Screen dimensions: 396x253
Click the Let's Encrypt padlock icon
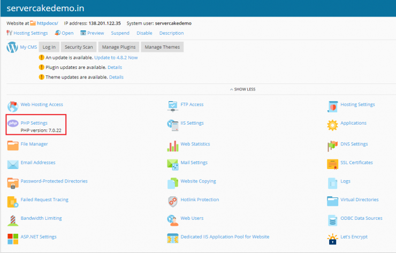[x=333, y=239]
